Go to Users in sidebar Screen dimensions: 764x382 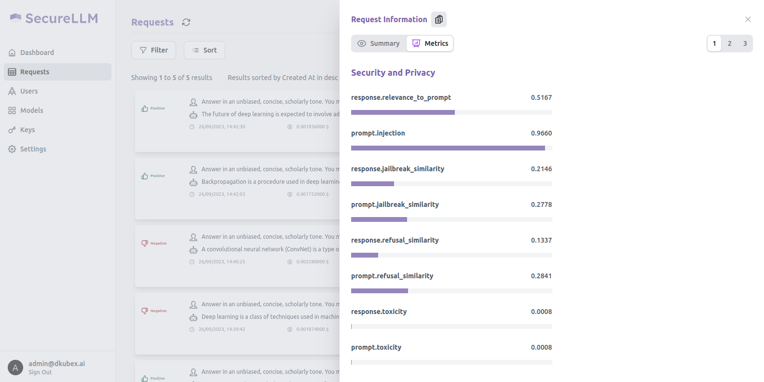pyautogui.click(x=28, y=91)
